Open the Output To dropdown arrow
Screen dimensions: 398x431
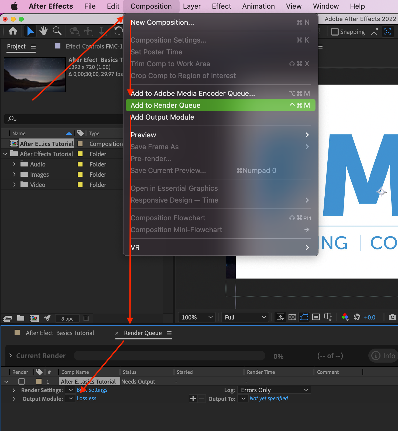coord(243,398)
